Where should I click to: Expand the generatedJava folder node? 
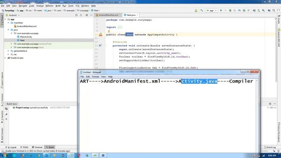(x=8, y=51)
